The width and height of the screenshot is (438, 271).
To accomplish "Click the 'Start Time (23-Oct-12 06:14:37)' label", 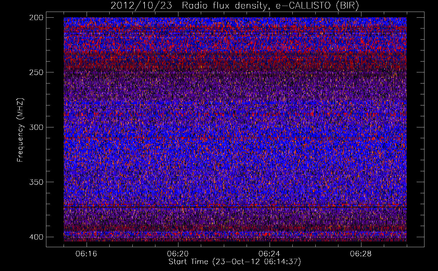I will click(235, 262).
